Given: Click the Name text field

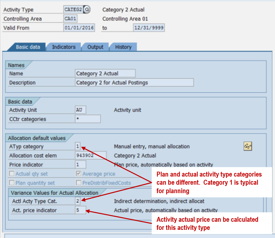Looking at the screenshot, I should [105, 73].
